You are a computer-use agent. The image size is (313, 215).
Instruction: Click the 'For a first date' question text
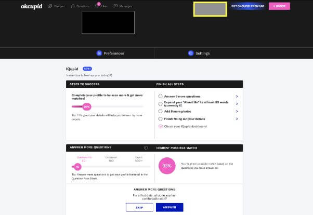click(154, 197)
